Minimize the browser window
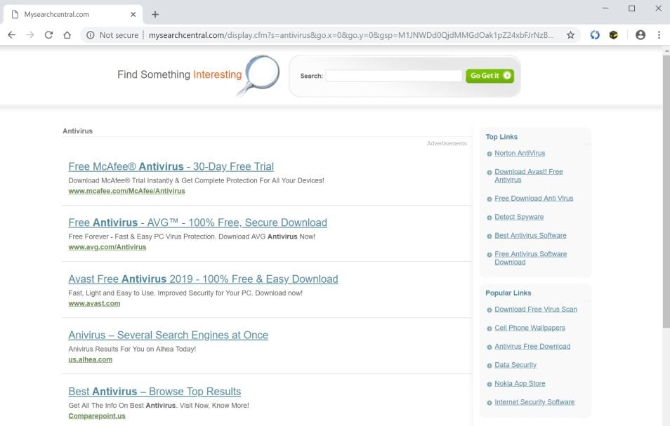The width and height of the screenshot is (670, 426). click(605, 8)
